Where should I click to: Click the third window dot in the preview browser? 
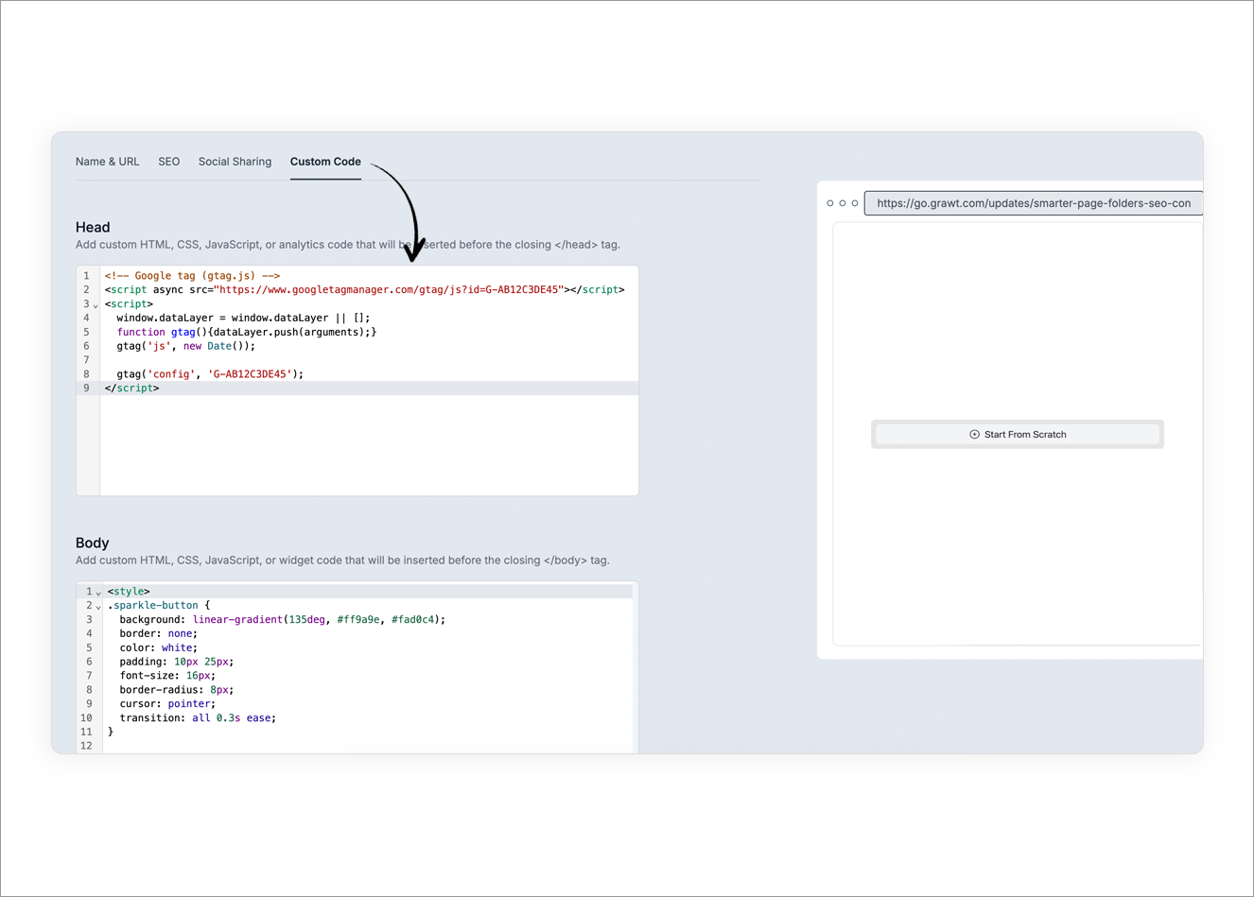click(855, 203)
